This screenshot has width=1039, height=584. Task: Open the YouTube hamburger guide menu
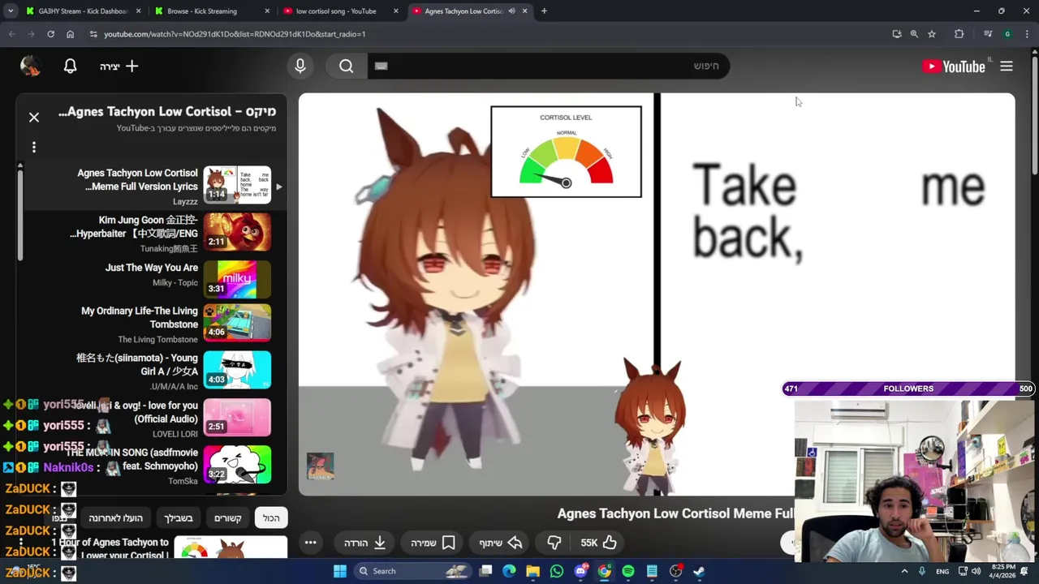[1007, 67]
